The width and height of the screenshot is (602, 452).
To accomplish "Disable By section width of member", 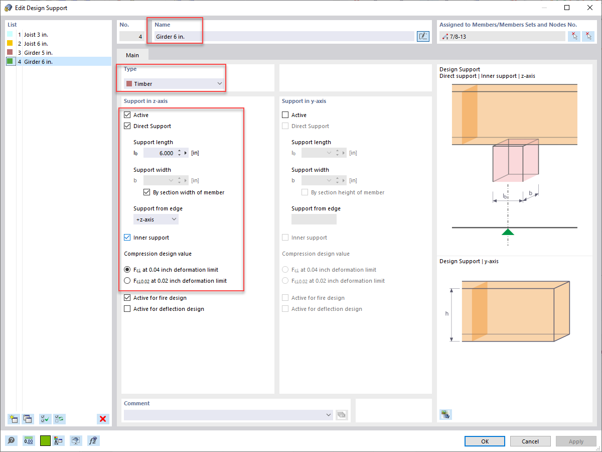I will 147,192.
